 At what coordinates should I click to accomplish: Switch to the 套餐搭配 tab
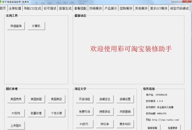80,8
